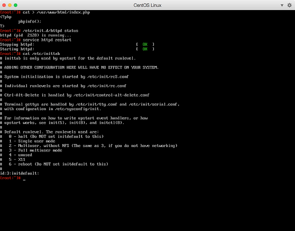
Task: Click the 'Default runlevel' comment line
Action: 49,132
